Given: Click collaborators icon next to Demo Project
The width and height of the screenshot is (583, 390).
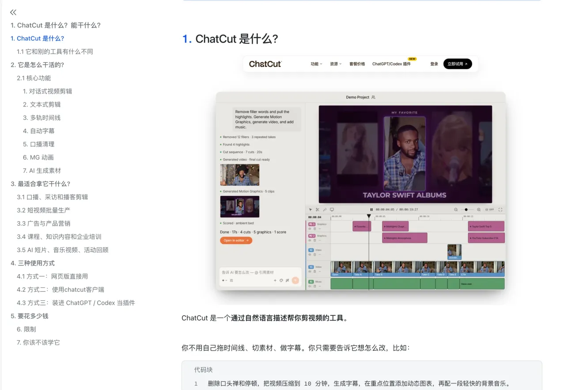Looking at the screenshot, I should pyautogui.click(x=373, y=97).
